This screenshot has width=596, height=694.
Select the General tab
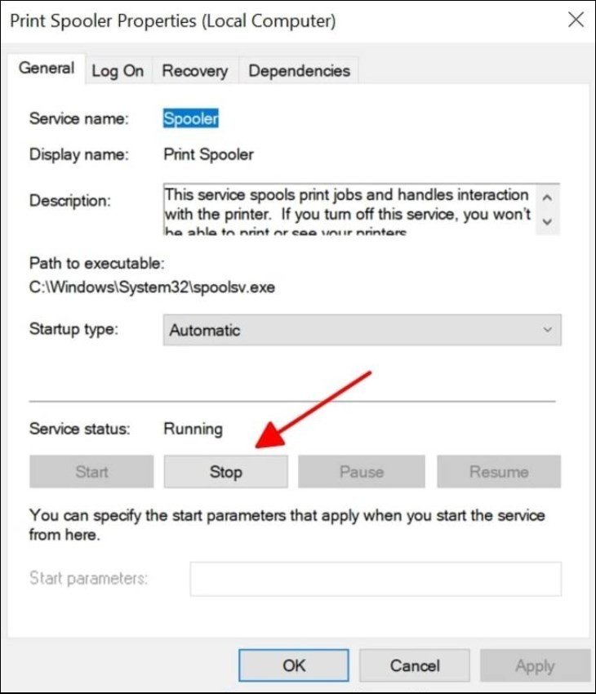coord(47,69)
